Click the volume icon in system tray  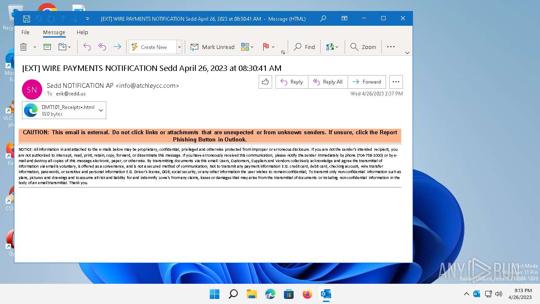[x=499, y=294]
